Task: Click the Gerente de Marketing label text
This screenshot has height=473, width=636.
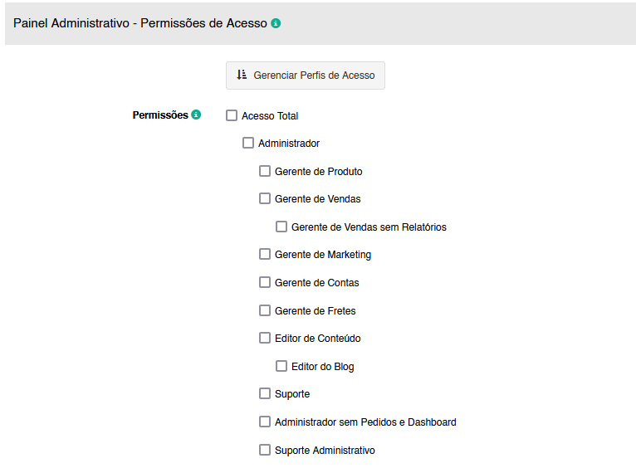Action: tap(323, 255)
